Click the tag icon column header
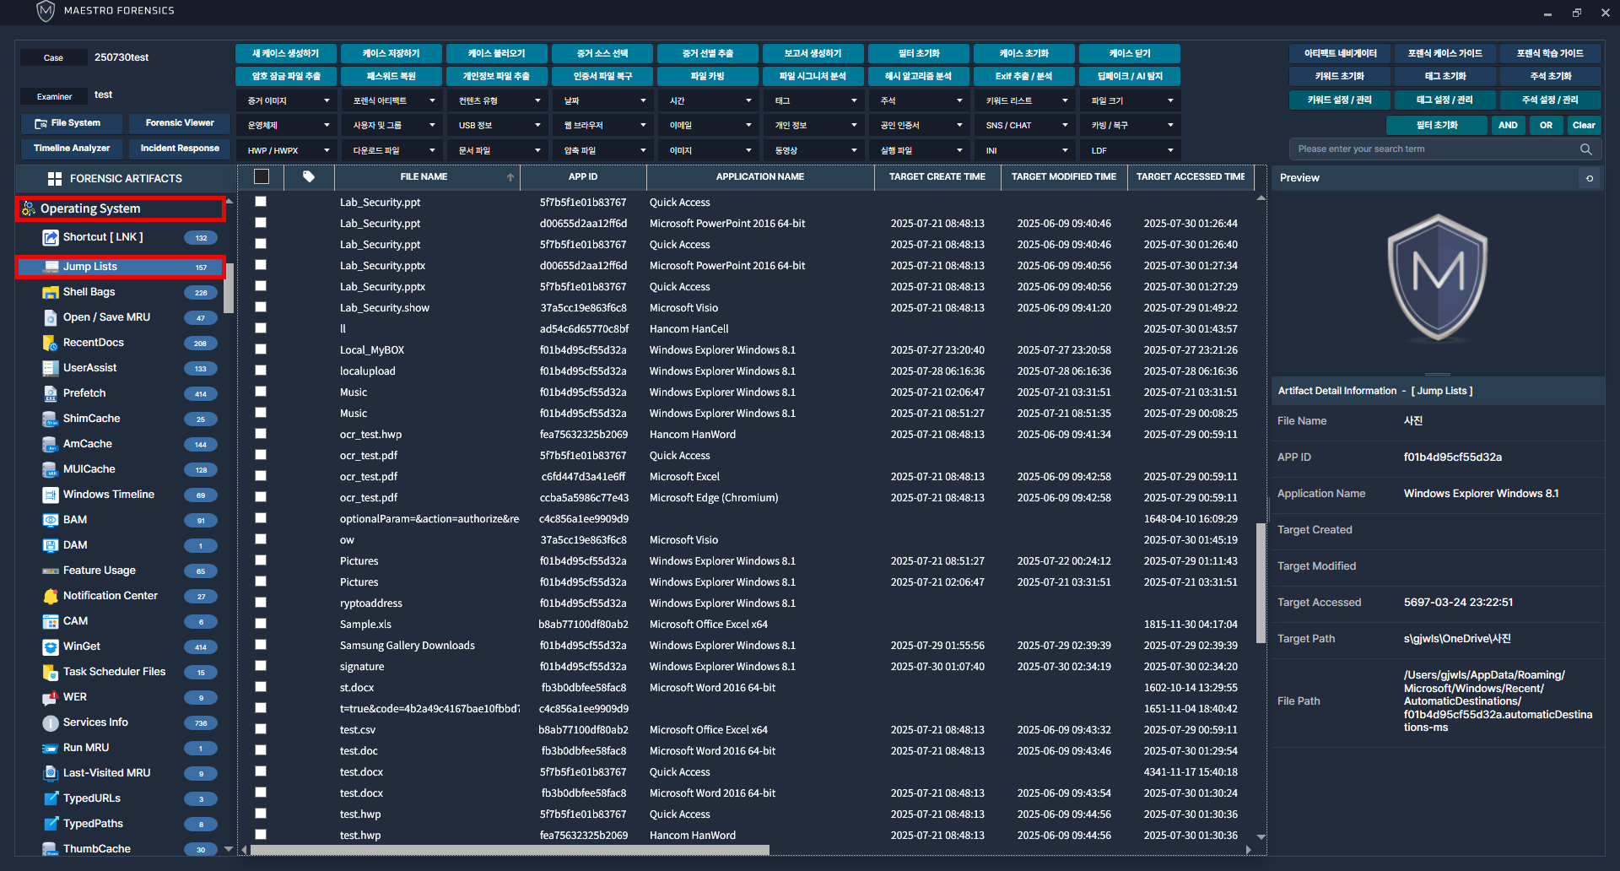This screenshot has height=871, width=1620. [309, 177]
